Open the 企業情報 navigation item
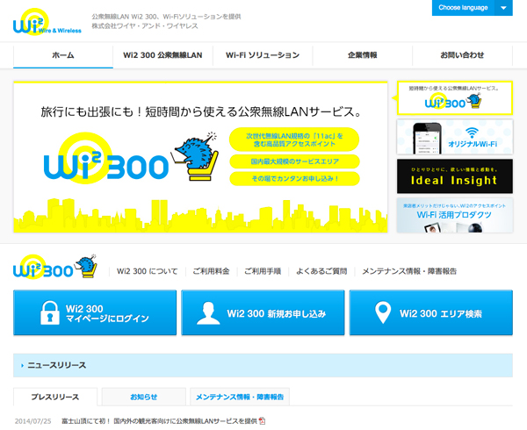The width and height of the screenshot is (527, 430). 362,55
